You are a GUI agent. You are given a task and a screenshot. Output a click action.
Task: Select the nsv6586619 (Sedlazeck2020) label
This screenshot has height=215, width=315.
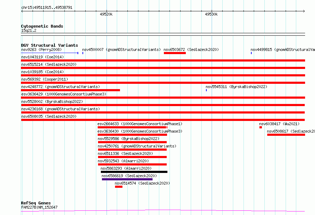[x=129, y=176]
